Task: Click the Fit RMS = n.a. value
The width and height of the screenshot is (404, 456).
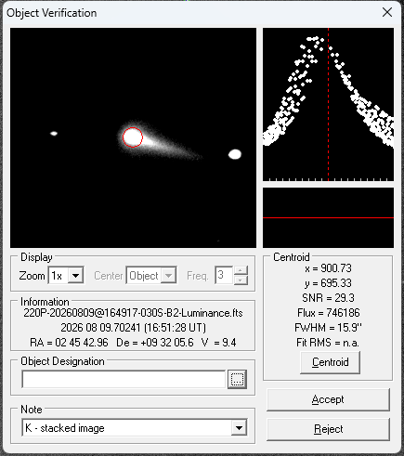Action: click(x=328, y=343)
